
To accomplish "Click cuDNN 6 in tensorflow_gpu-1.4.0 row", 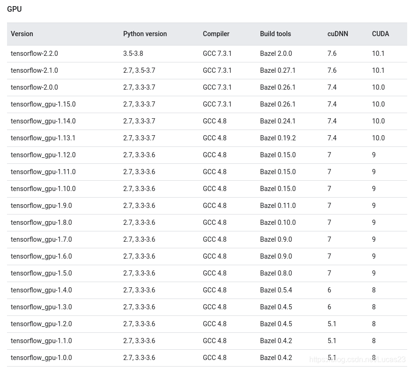I will click(x=329, y=290).
